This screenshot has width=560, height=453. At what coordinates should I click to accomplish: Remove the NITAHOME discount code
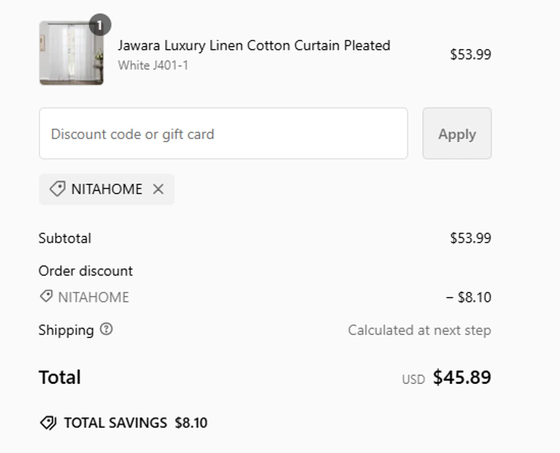pyautogui.click(x=158, y=189)
